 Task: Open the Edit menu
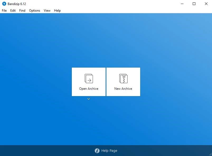click(13, 11)
